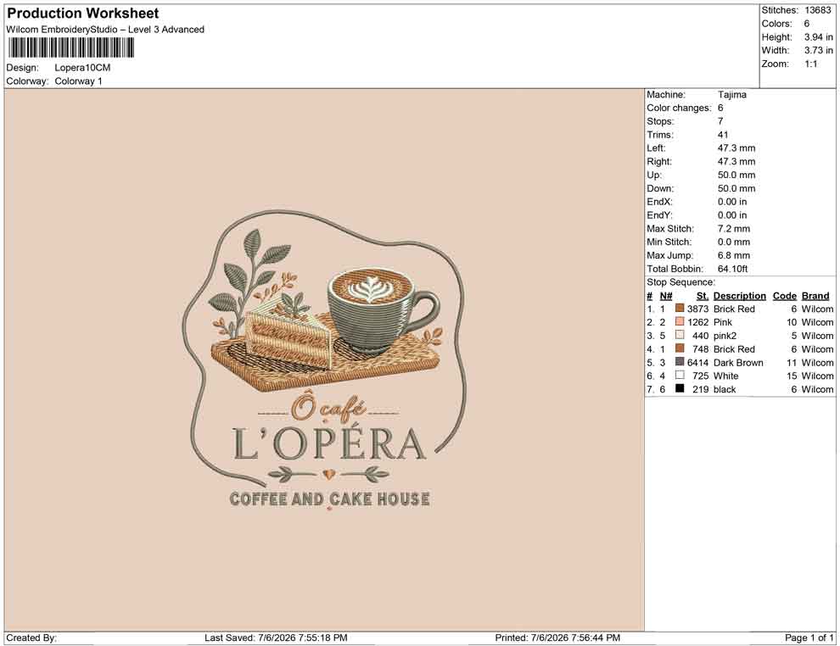840x646 pixels.
Task: Click the Created By label
Action: [31, 638]
